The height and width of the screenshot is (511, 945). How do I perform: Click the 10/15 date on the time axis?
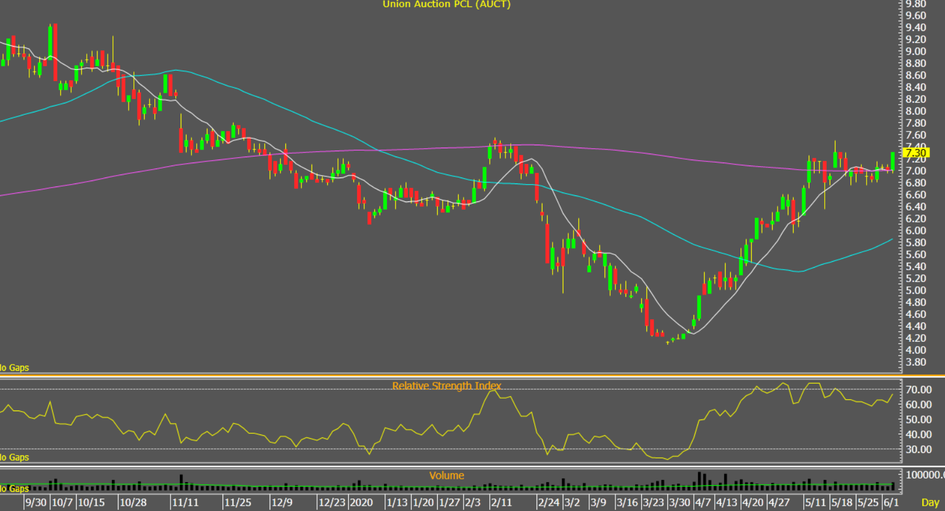(91, 503)
